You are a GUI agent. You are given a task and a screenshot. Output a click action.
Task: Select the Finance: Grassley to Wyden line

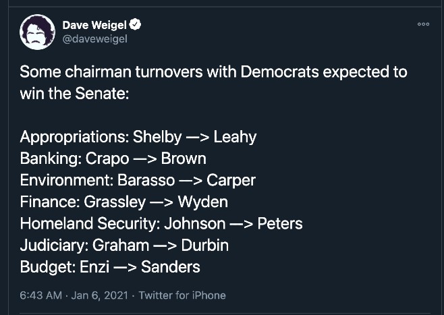click(123, 202)
